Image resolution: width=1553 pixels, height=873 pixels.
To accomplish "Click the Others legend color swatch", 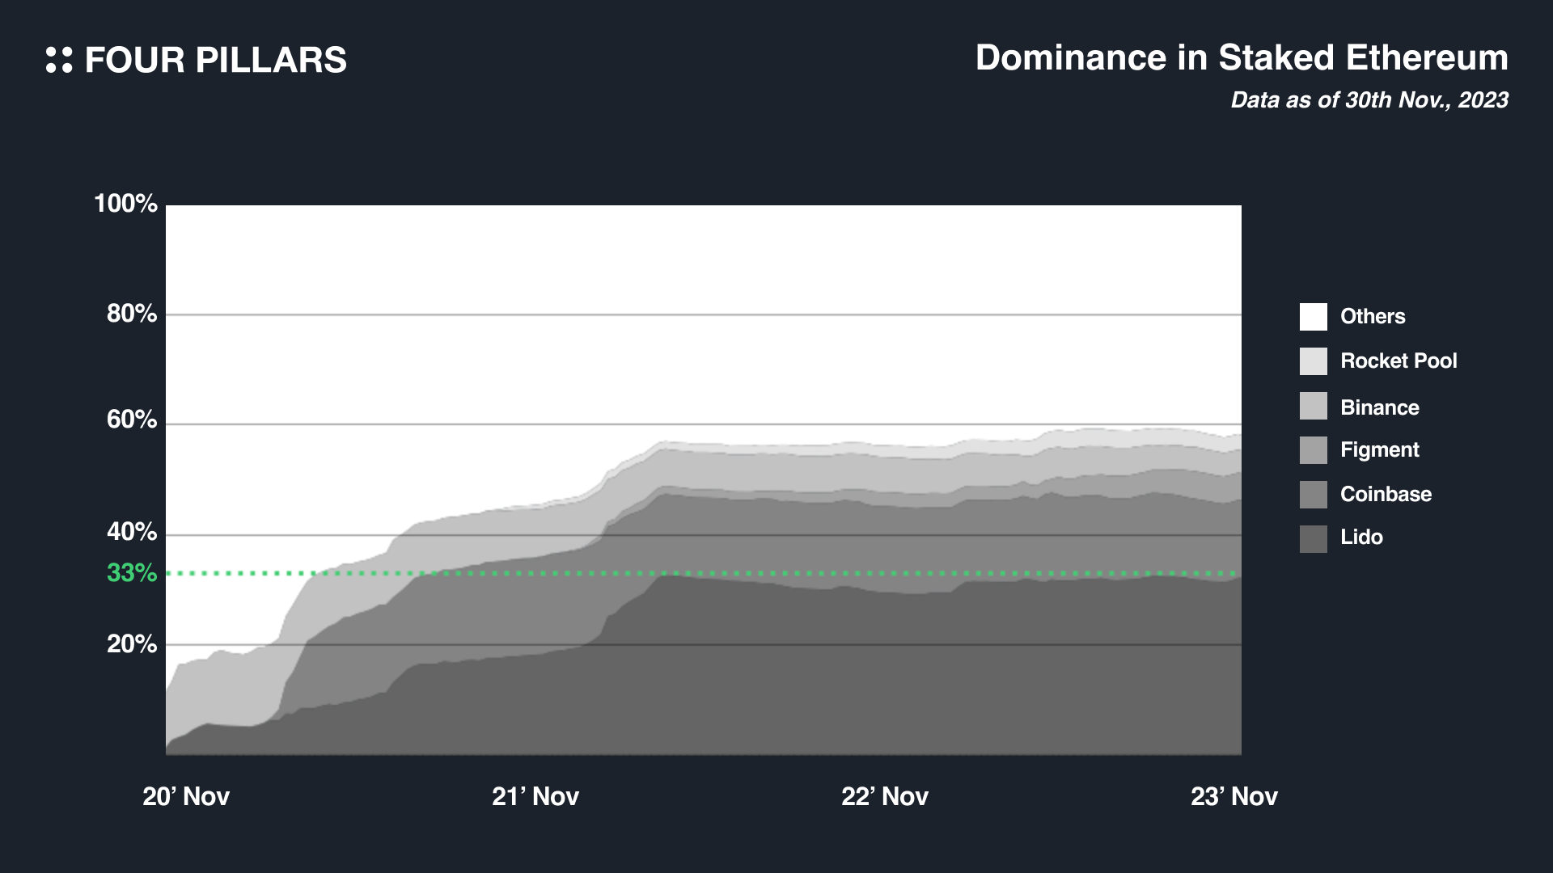I will [x=1313, y=317].
